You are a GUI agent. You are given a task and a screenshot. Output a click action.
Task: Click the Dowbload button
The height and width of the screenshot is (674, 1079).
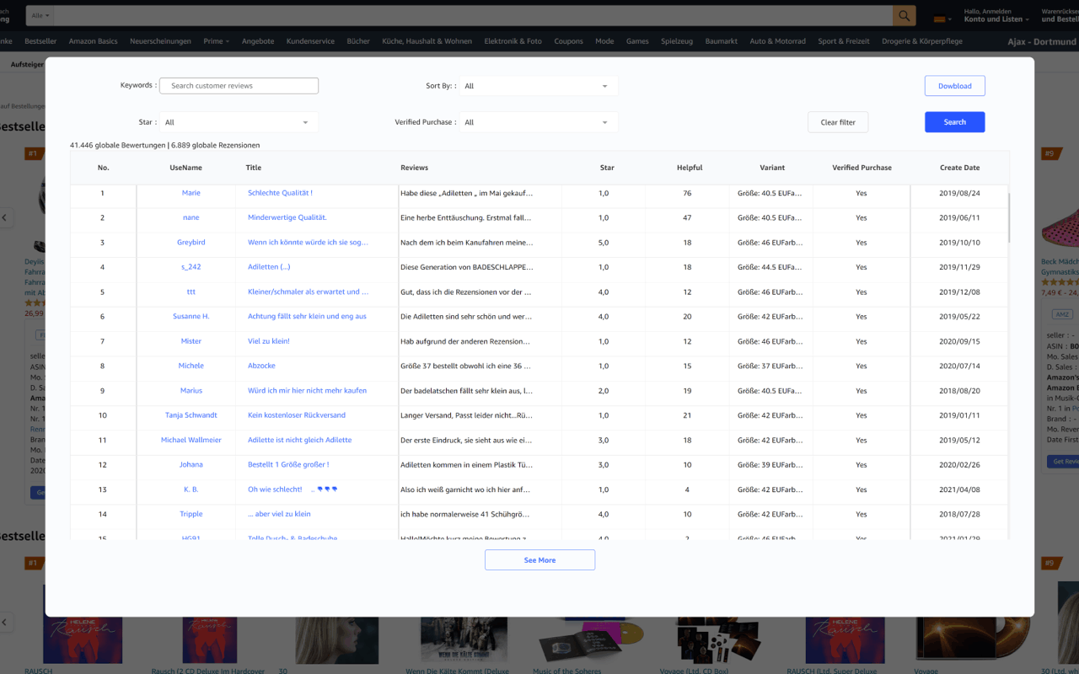tap(954, 85)
